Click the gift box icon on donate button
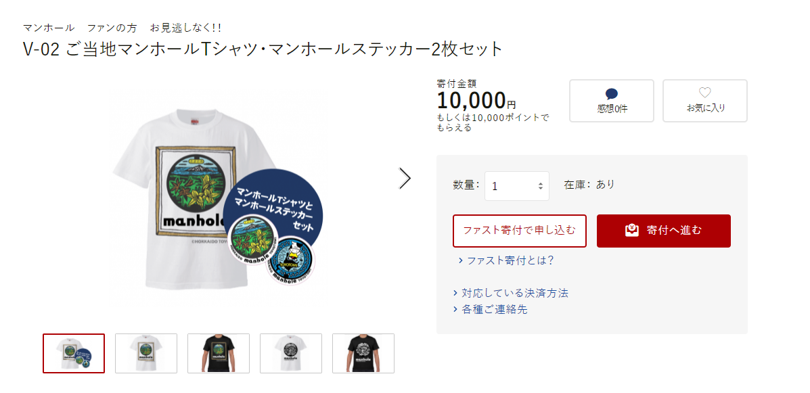 point(632,231)
